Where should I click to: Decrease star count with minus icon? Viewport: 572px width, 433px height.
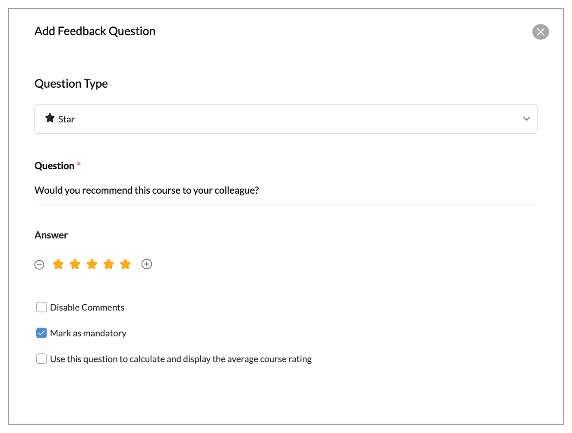point(39,265)
